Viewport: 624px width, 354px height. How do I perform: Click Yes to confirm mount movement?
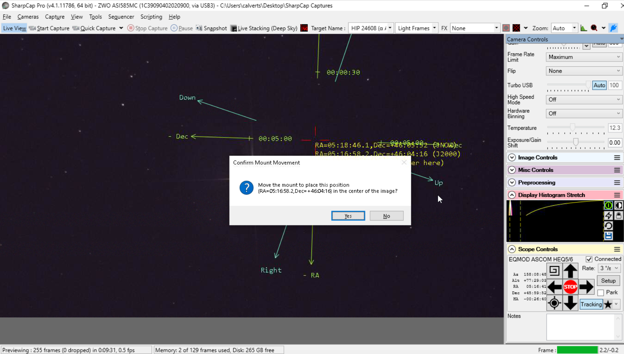point(348,216)
